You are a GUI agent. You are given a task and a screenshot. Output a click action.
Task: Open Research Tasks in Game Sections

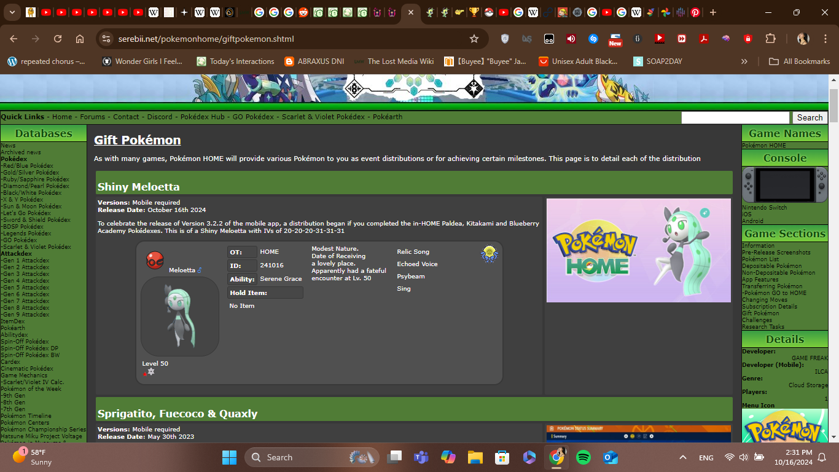763,327
